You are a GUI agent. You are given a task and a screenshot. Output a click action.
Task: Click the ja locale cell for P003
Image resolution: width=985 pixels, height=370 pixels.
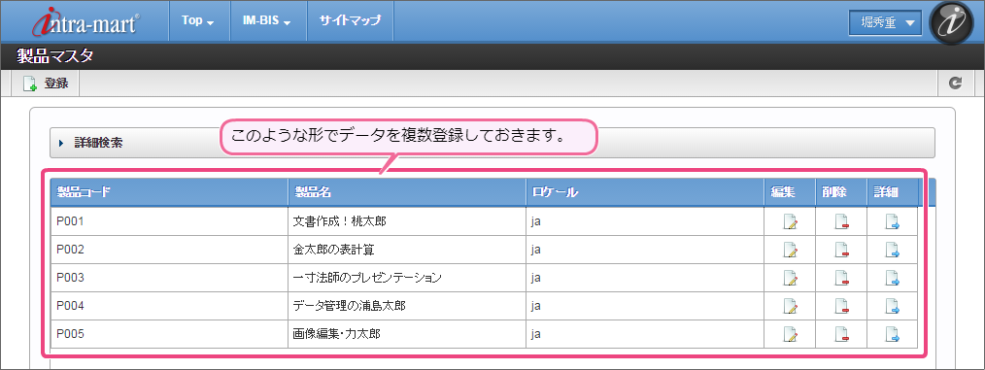point(645,278)
